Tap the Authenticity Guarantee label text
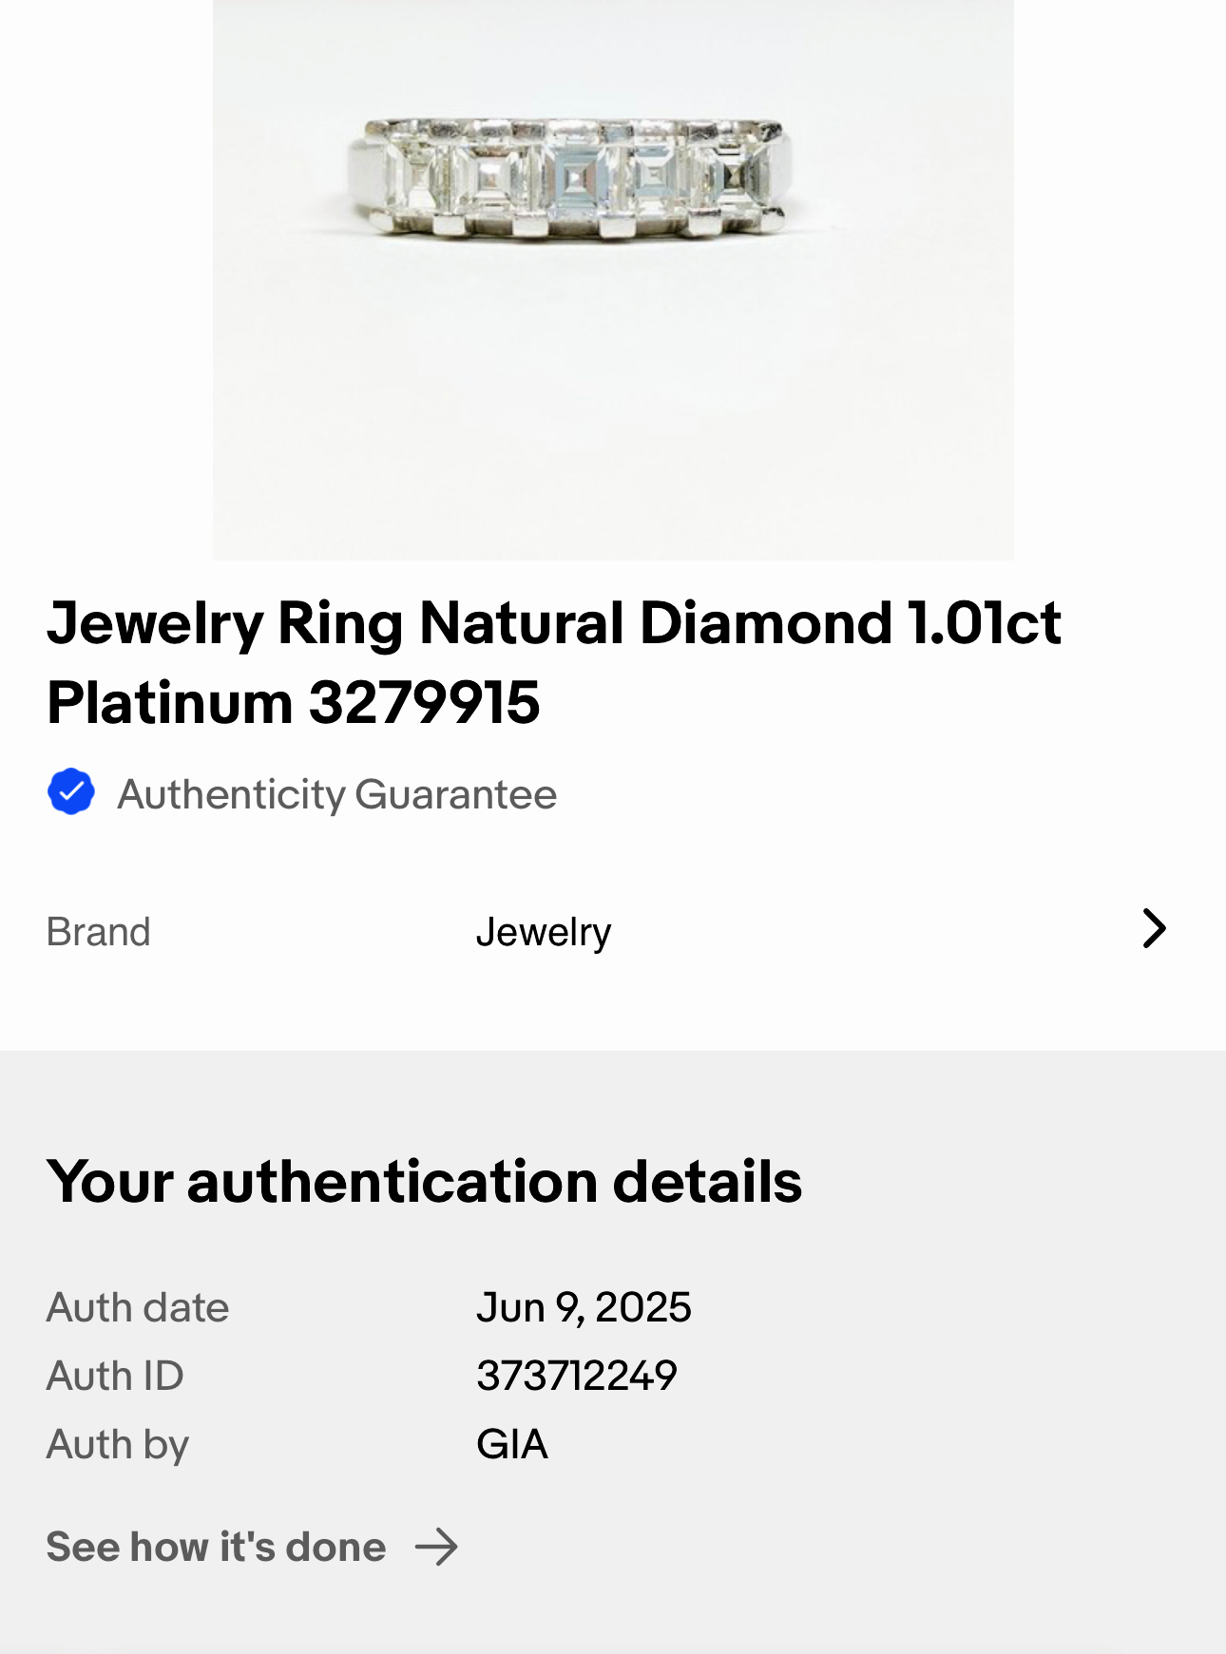The width and height of the screenshot is (1226, 1654). coord(336,794)
